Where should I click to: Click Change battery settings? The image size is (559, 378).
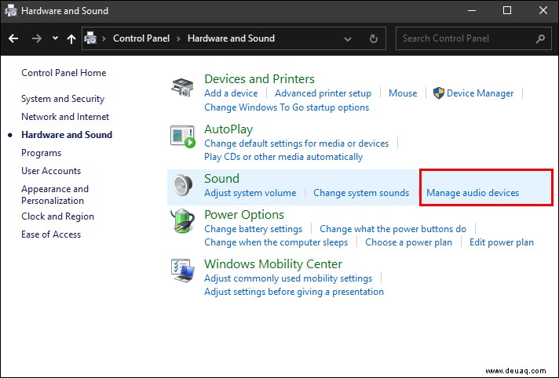coord(253,229)
